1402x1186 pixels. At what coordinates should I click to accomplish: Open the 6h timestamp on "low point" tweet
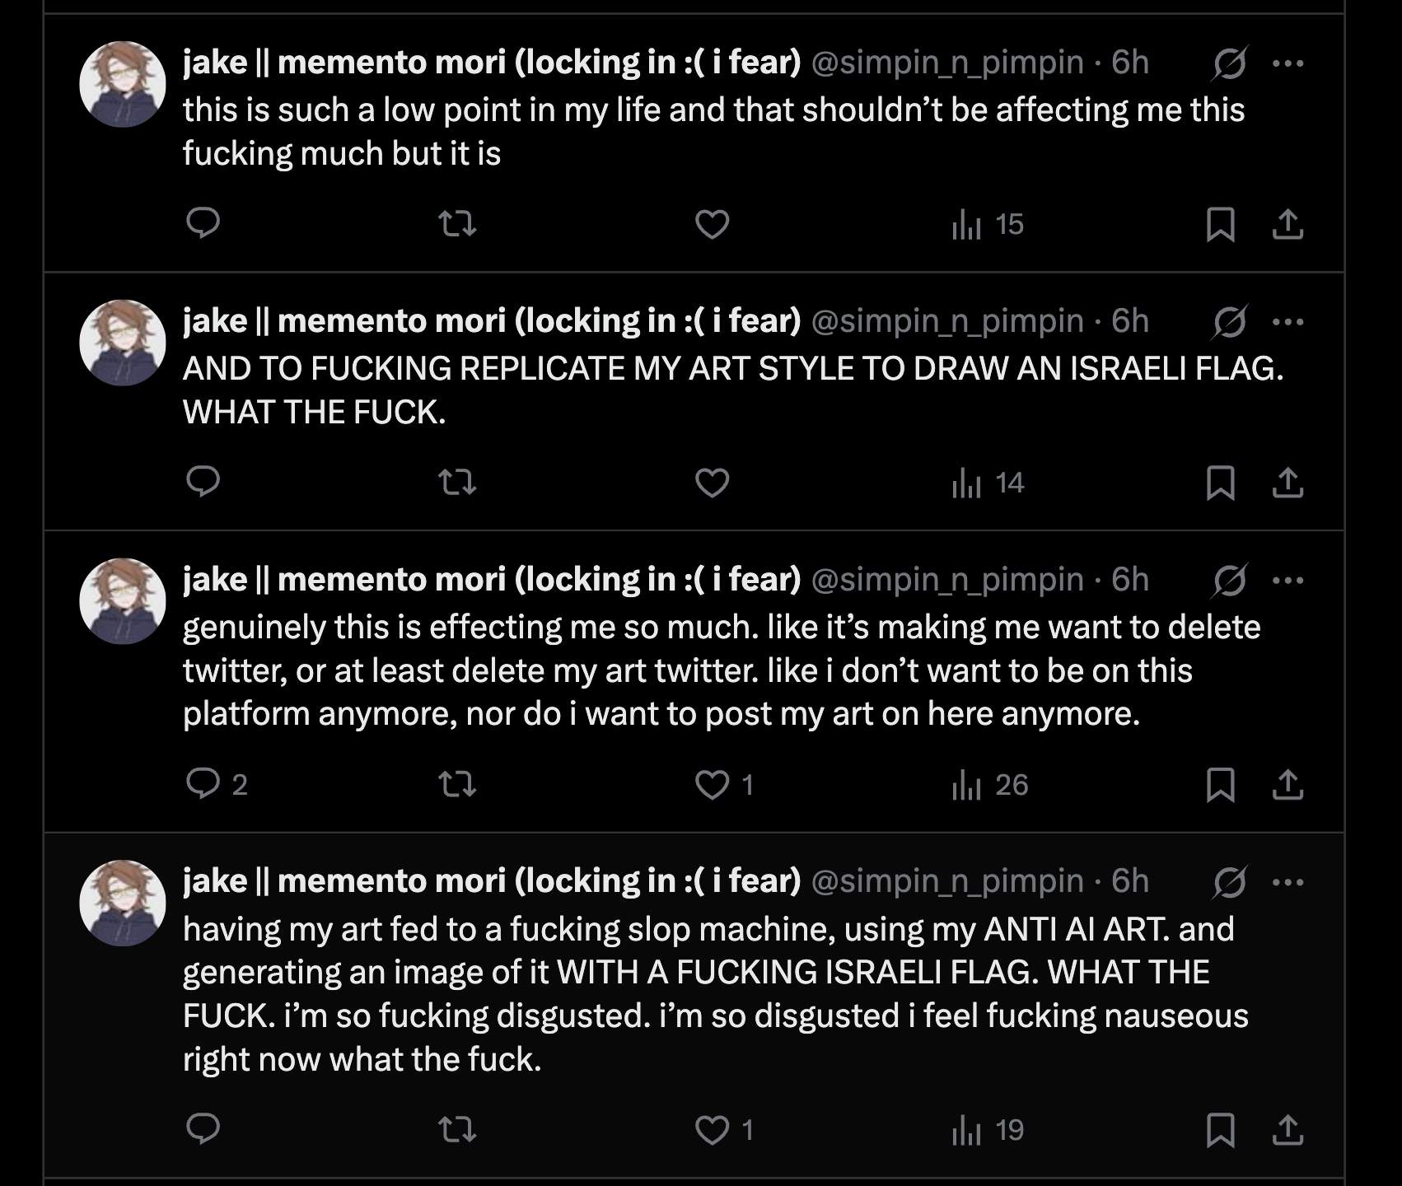point(1129,63)
